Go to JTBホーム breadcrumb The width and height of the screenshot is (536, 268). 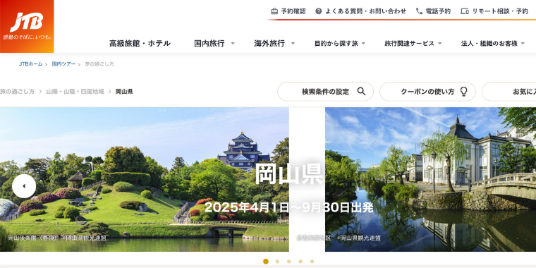31,64
